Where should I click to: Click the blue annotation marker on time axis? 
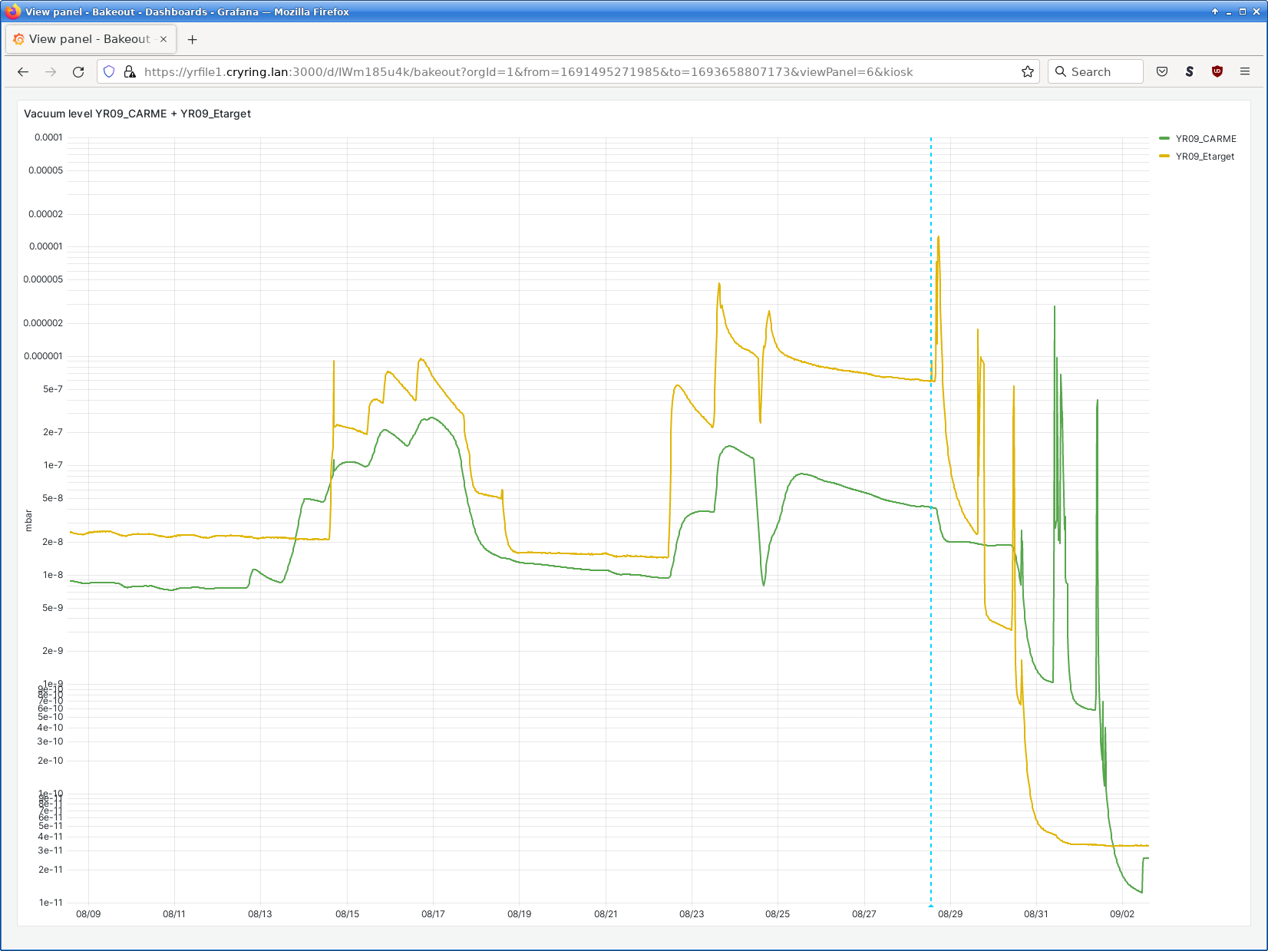(931, 906)
